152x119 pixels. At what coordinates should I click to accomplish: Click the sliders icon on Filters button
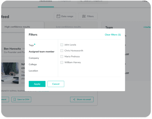pyautogui.click(x=84, y=16)
